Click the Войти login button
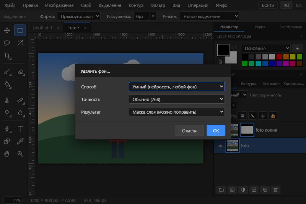The height and width of the screenshot is (204, 306). [x=268, y=5]
